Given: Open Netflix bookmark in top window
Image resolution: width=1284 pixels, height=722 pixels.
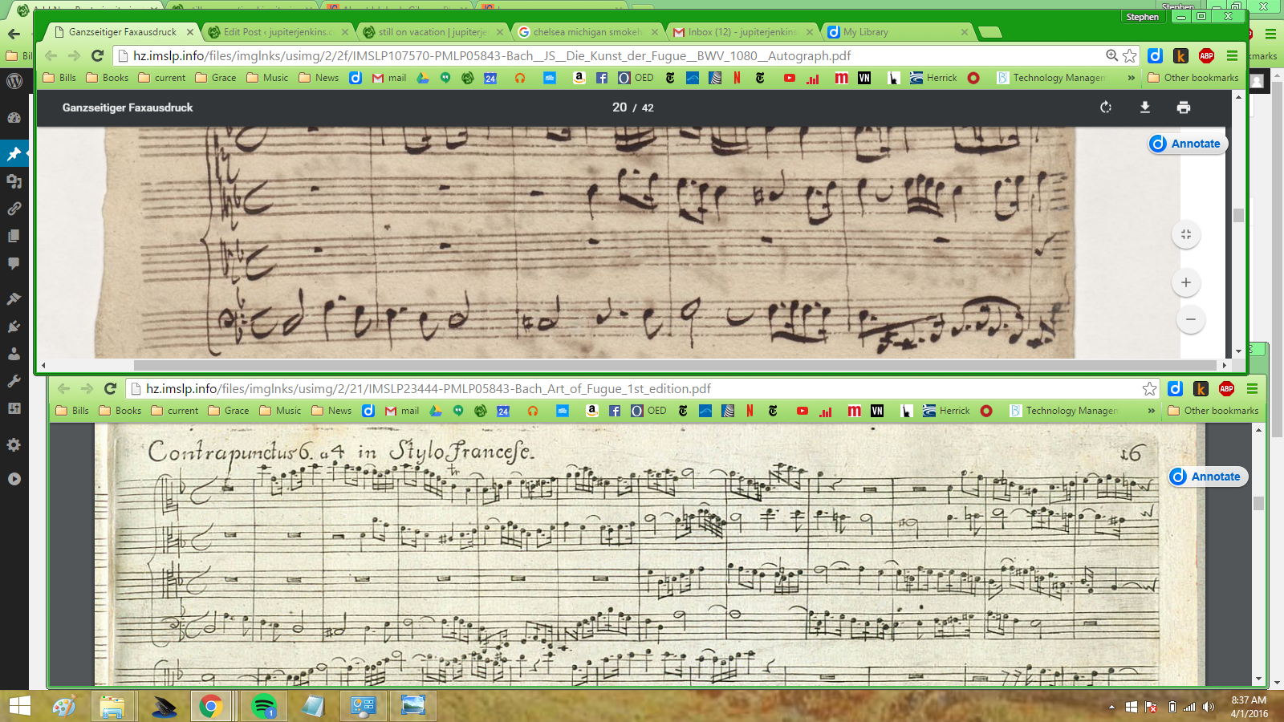Looking at the screenshot, I should coord(737,78).
